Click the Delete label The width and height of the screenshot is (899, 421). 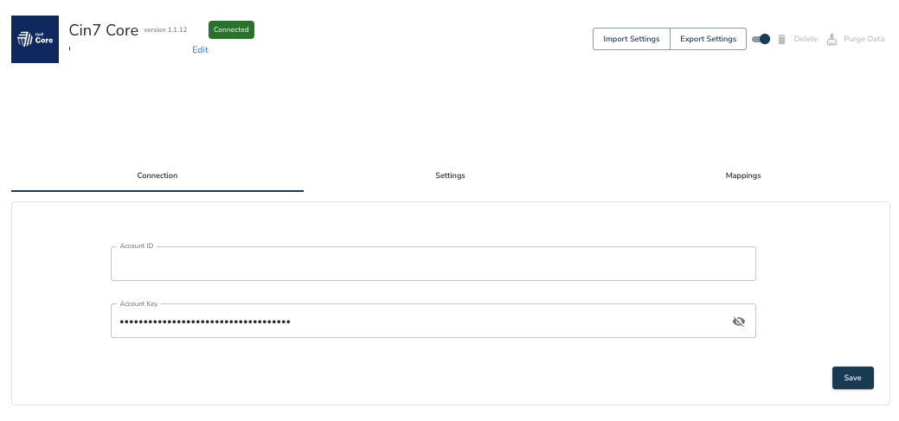tap(806, 40)
